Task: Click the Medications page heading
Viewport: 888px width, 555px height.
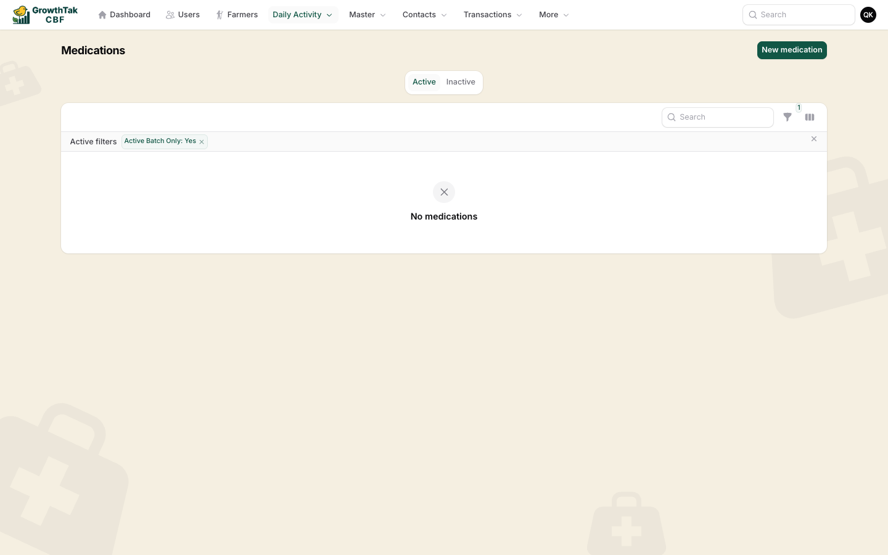Action: pos(93,51)
